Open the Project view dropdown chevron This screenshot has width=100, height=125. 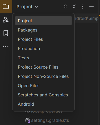coord(36,7)
